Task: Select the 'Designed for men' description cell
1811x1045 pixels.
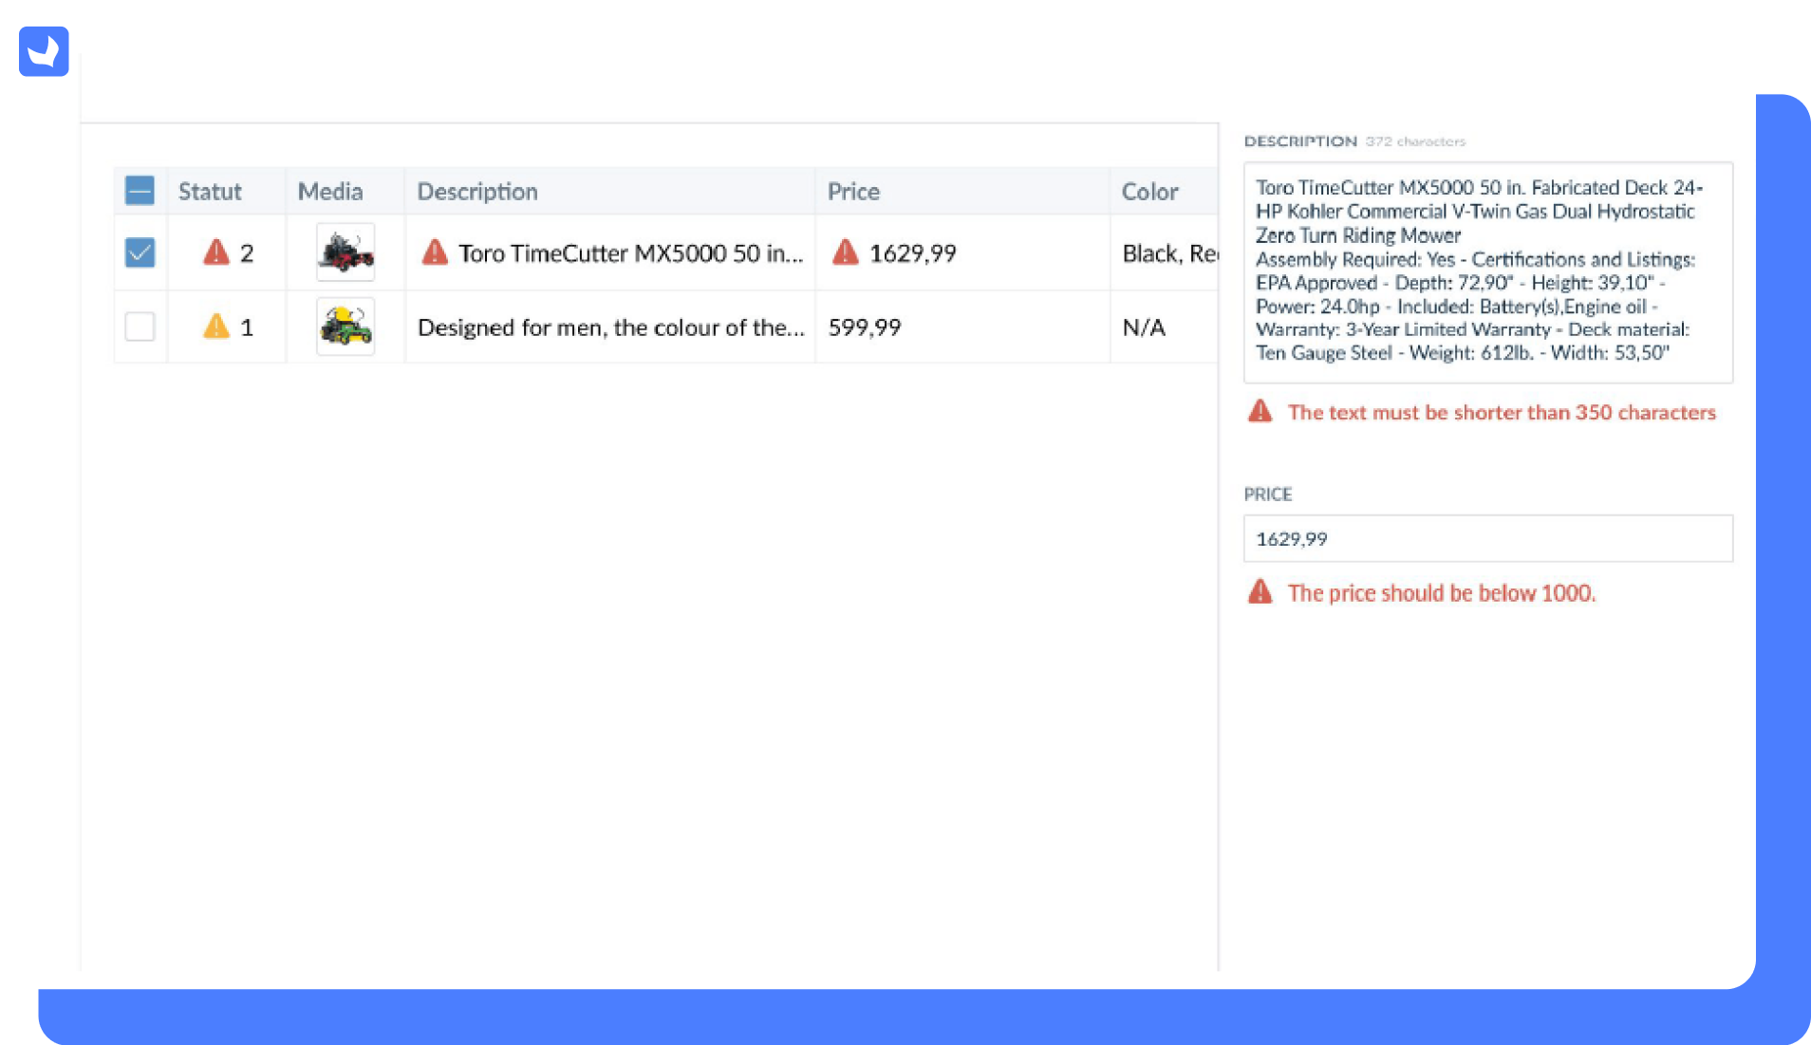Action: pyautogui.click(x=610, y=327)
